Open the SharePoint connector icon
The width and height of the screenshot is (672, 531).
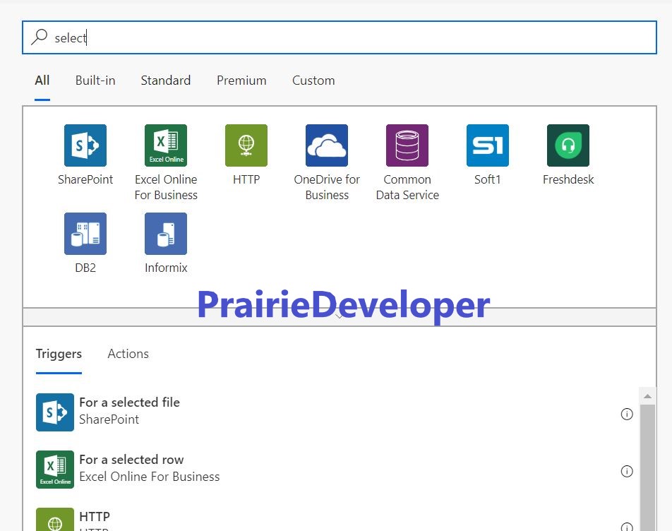pyautogui.click(x=85, y=145)
